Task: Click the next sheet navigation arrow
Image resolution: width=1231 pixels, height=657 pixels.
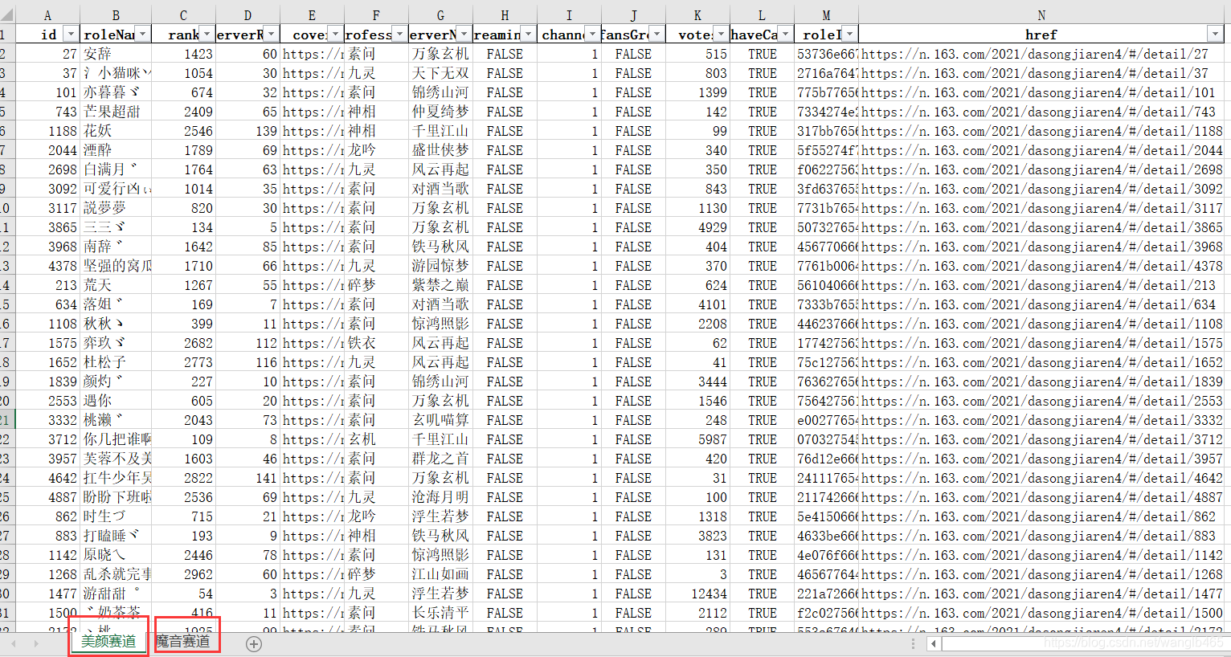Action: pyautogui.click(x=36, y=643)
